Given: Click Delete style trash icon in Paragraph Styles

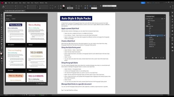Looking at the screenshot, I should [163, 58].
